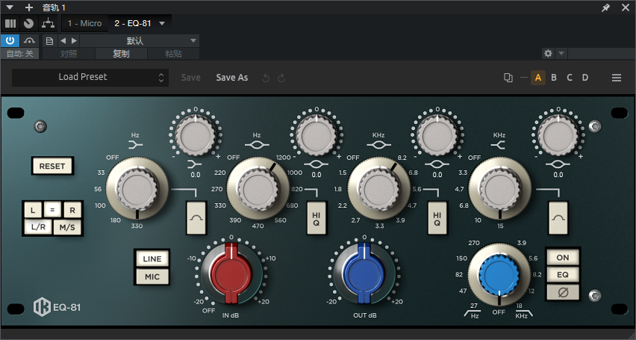Add a new insert with the plus icon
Image resolution: width=636 pixels, height=340 pixels.
tap(29, 7)
